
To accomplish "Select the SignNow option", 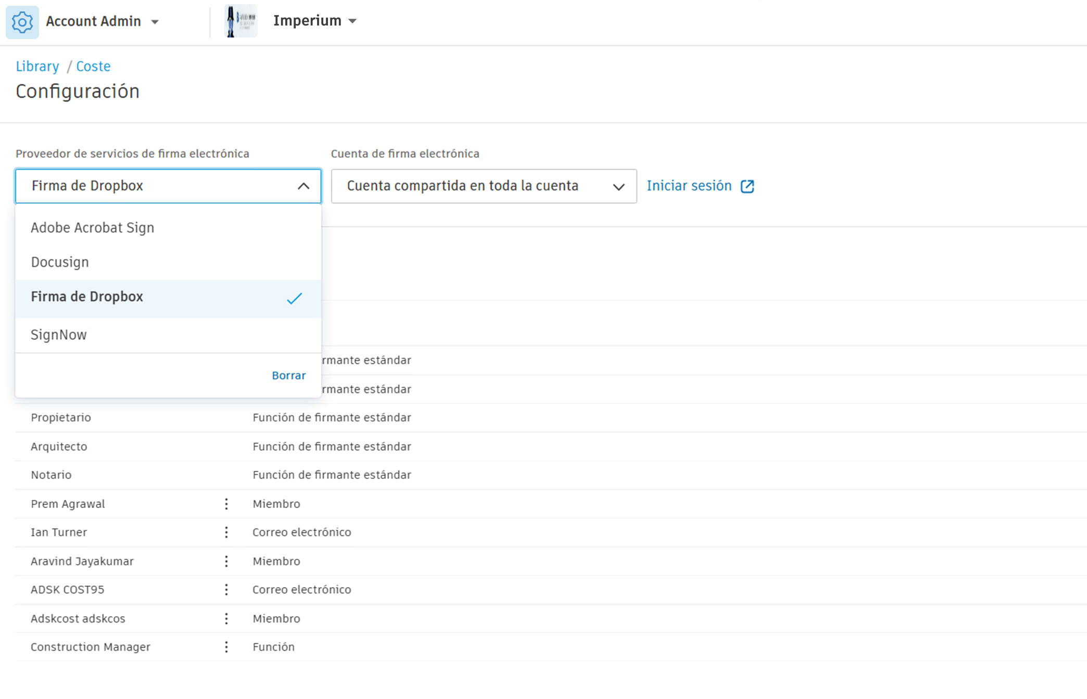I will (59, 335).
